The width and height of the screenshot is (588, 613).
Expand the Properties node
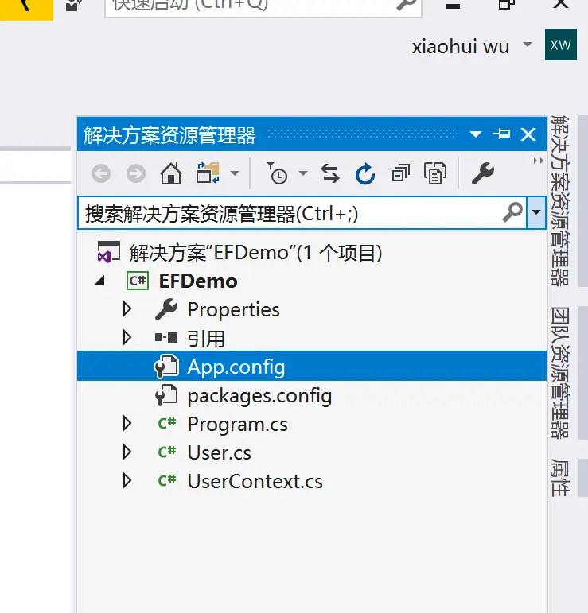pos(127,308)
